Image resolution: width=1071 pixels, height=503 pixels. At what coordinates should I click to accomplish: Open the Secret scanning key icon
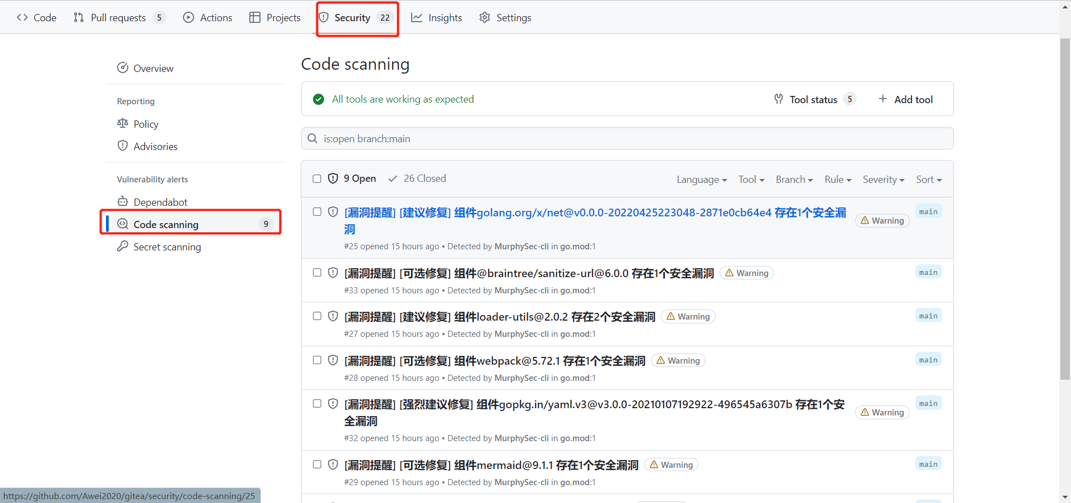123,246
